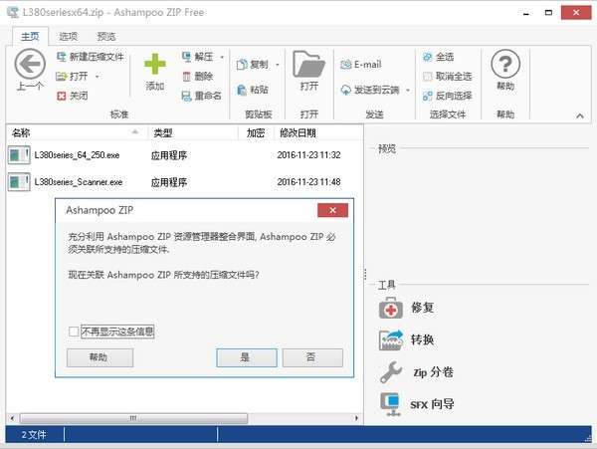Click the green 添加 plus icon

click(155, 64)
